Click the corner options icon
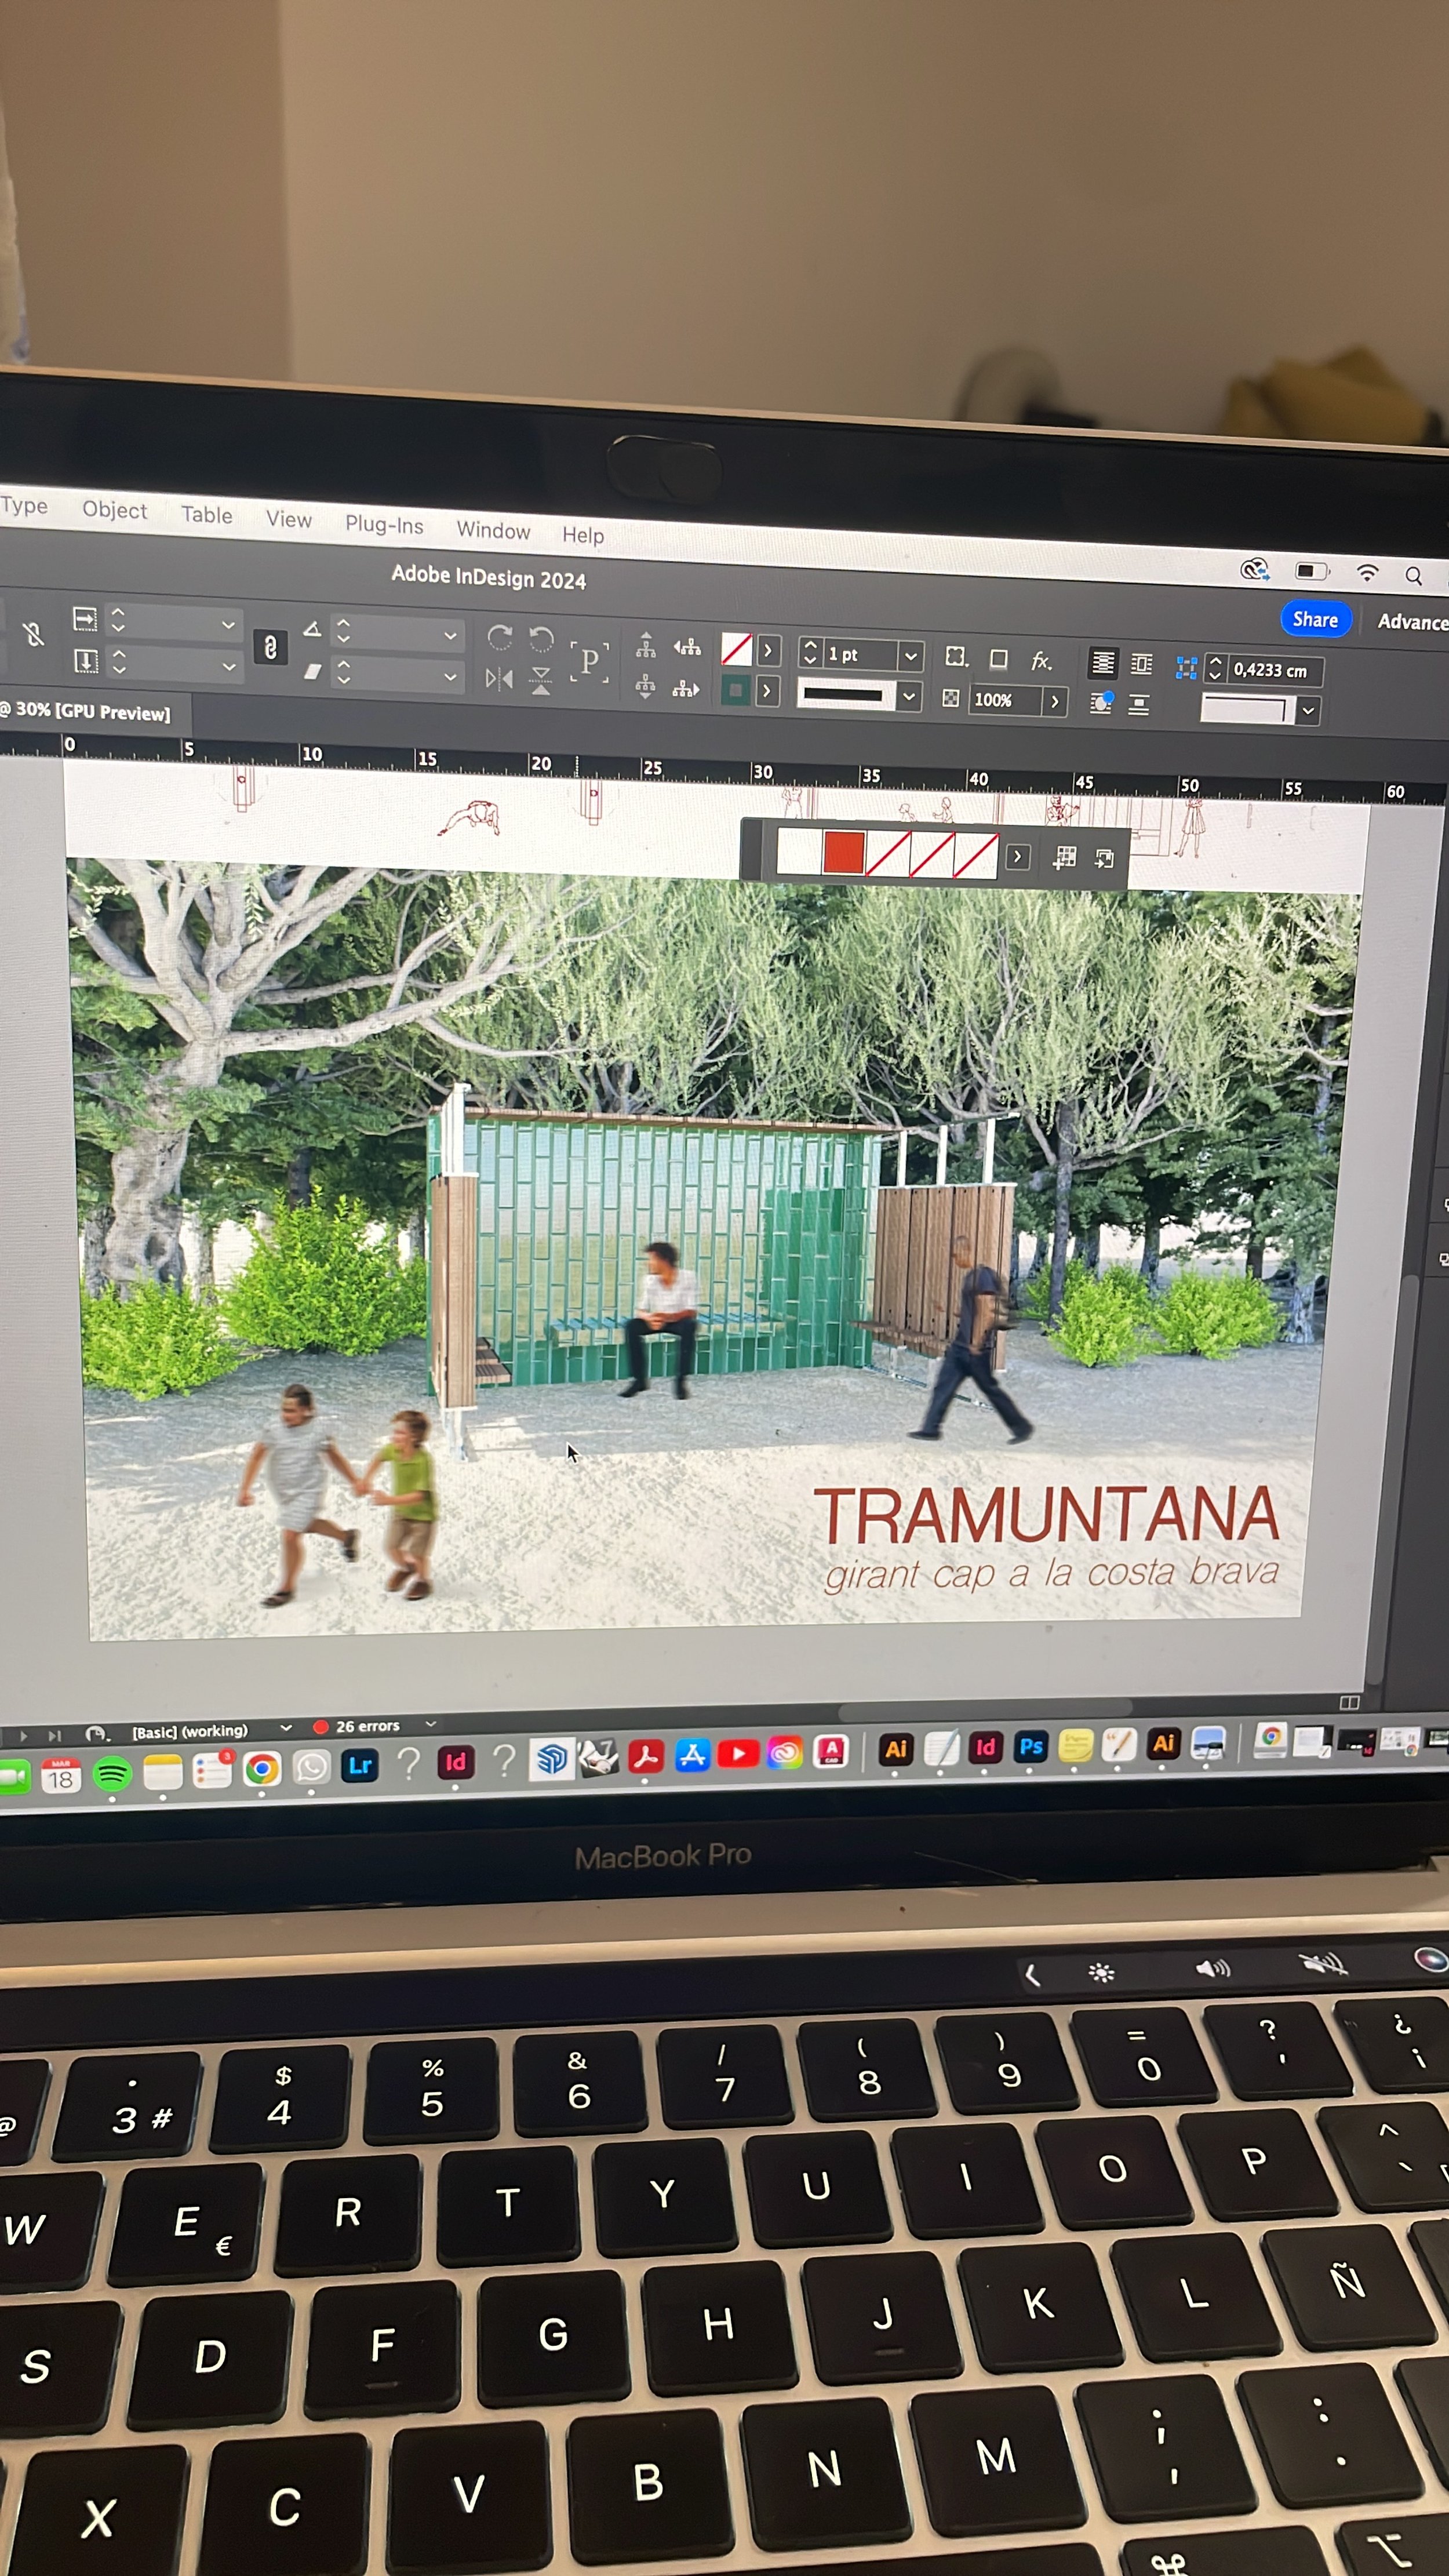Image resolution: width=1449 pixels, height=2576 pixels. coord(956,656)
